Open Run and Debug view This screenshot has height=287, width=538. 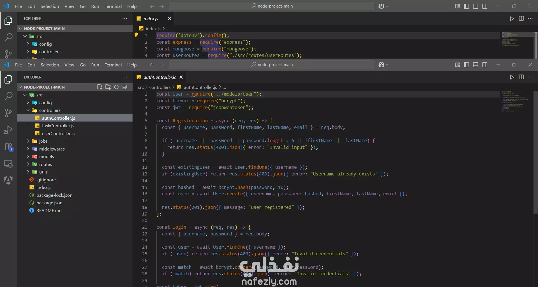(8, 130)
